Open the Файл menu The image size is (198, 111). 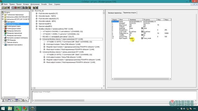click(x=6, y=4)
